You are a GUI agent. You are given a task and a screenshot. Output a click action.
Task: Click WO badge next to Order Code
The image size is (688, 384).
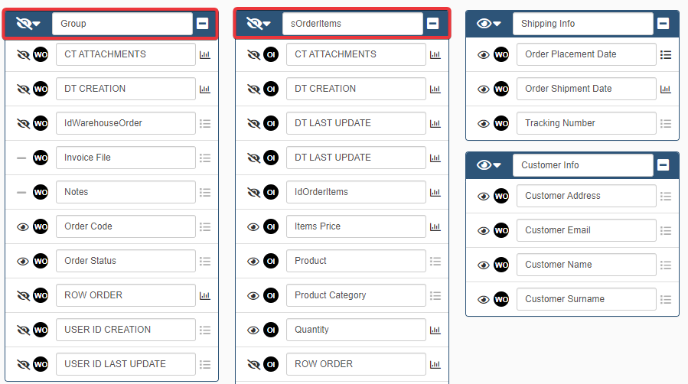pyautogui.click(x=41, y=226)
